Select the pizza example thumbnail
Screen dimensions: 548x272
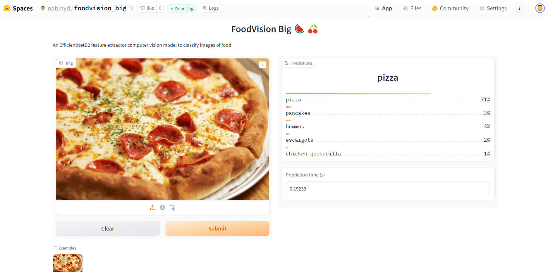[68, 263]
